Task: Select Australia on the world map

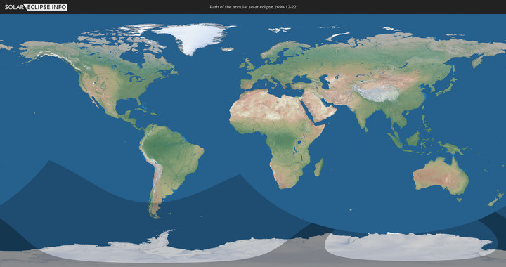Action: (x=441, y=176)
